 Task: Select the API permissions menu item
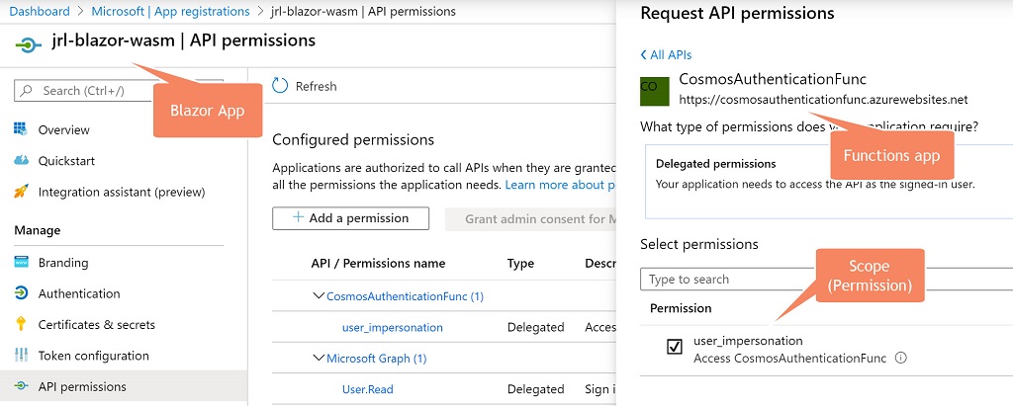tap(124, 386)
